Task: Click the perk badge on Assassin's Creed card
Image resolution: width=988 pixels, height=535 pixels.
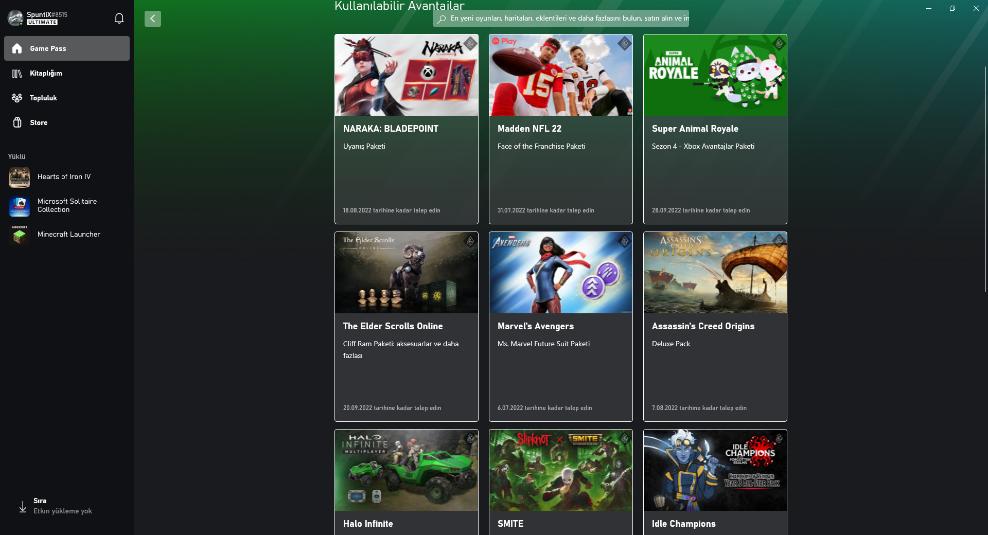Action: coord(779,241)
